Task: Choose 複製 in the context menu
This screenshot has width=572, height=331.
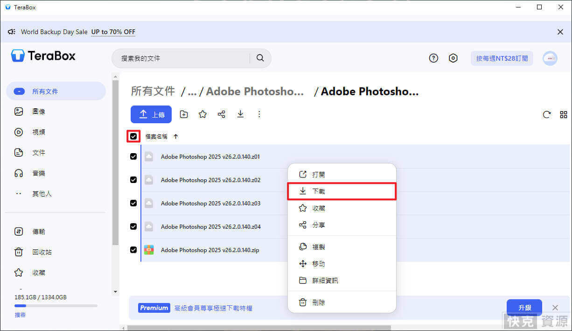Action: pyautogui.click(x=342, y=247)
